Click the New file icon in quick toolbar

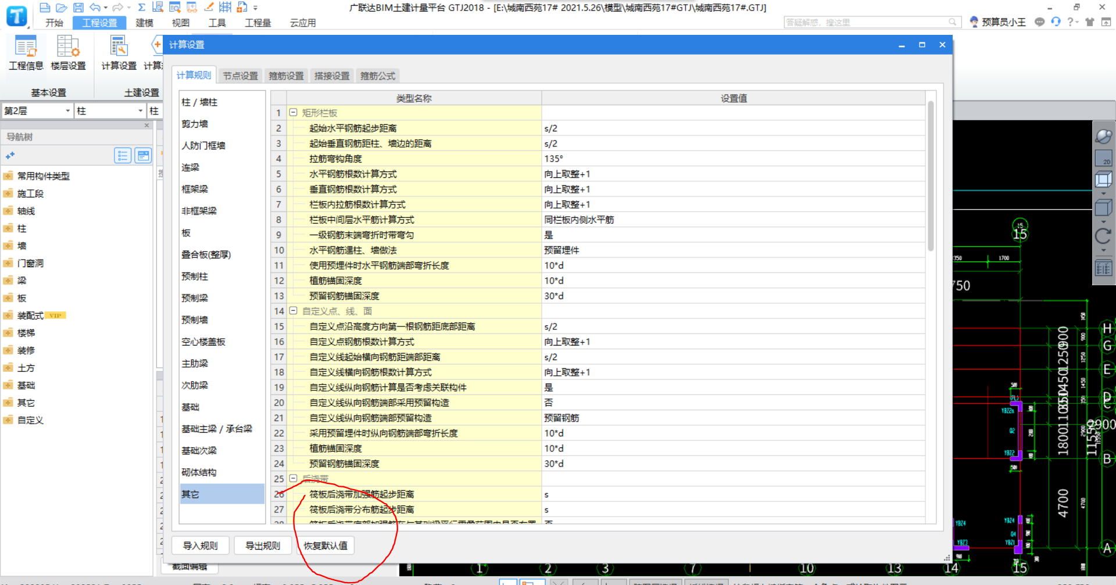pyautogui.click(x=45, y=8)
